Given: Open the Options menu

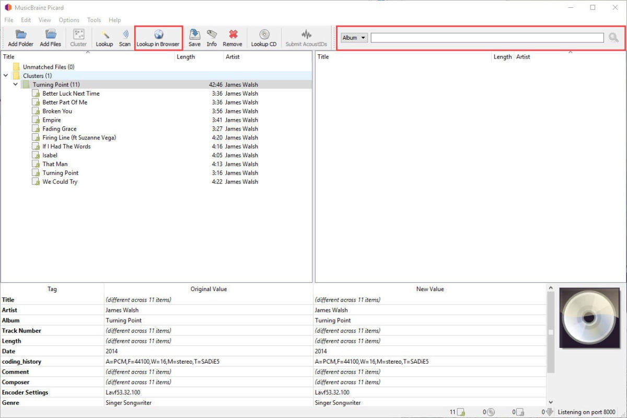Looking at the screenshot, I should pos(69,20).
